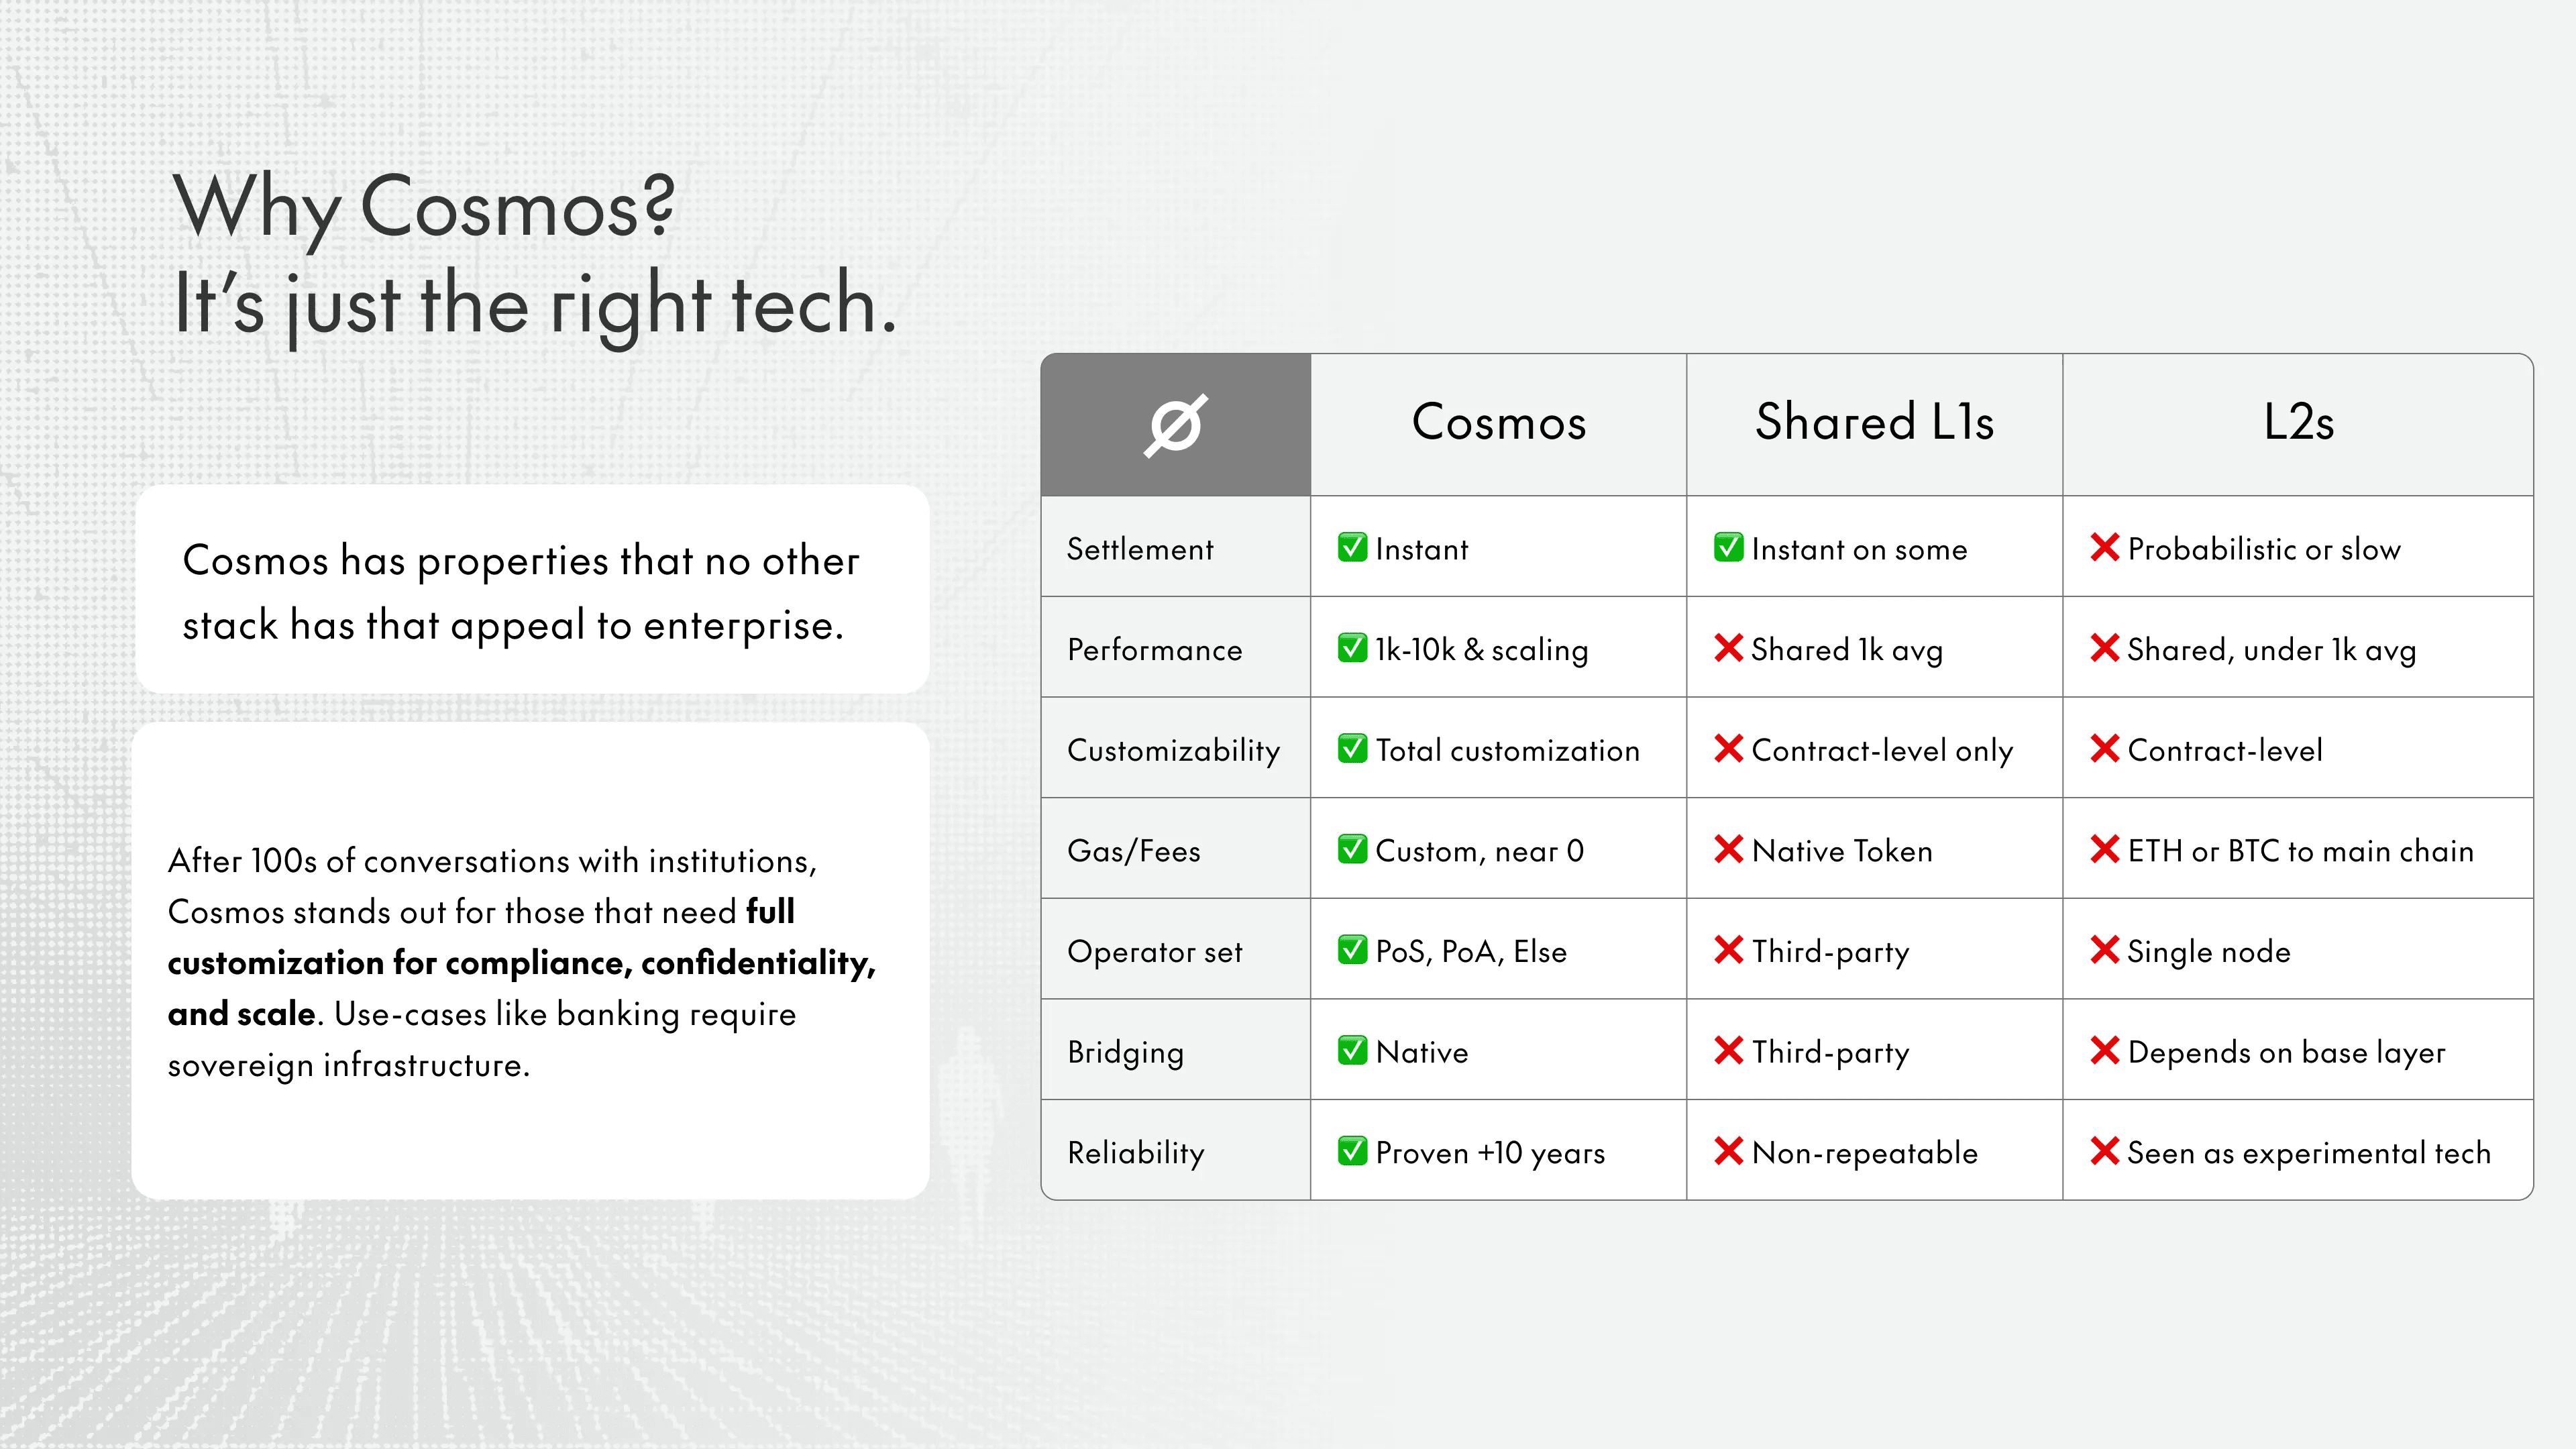Screen dimensions: 2576x1449
Task: Click the red X beside "Probabilistic or slow"
Action: coord(2104,547)
